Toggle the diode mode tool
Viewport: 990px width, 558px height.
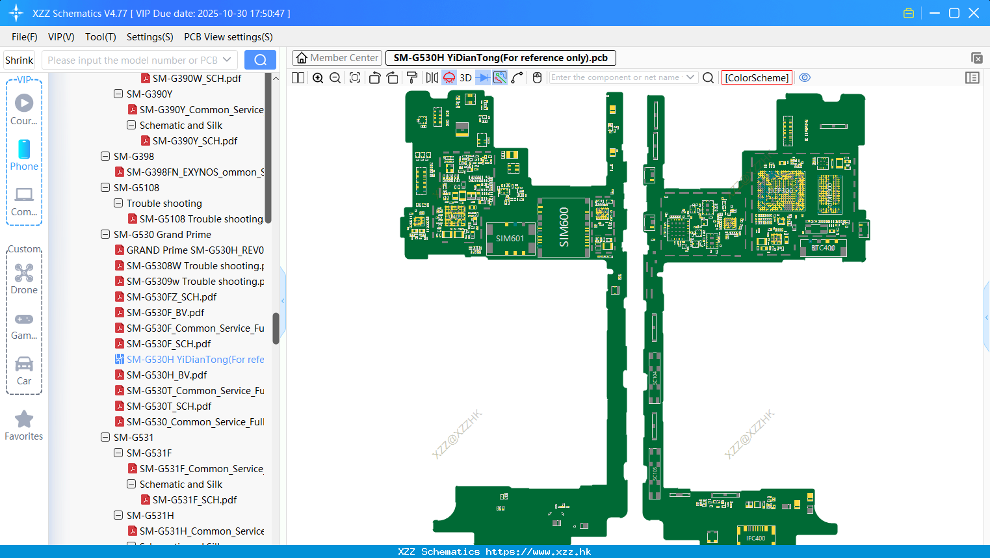click(x=483, y=78)
